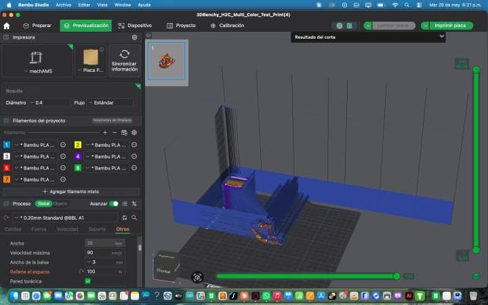The height and width of the screenshot is (305, 488).
Task: Switch to Calibración tab
Action: click(x=227, y=26)
